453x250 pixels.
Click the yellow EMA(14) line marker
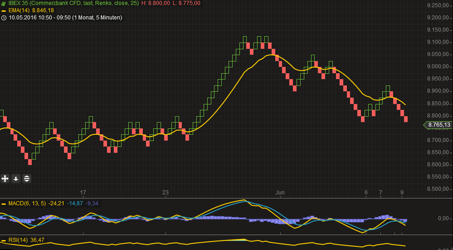click(4, 10)
